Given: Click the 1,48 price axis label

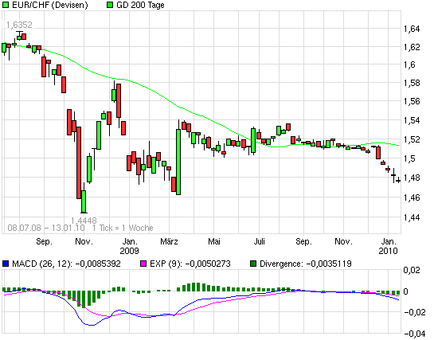Looking at the screenshot, I should coord(412,178).
